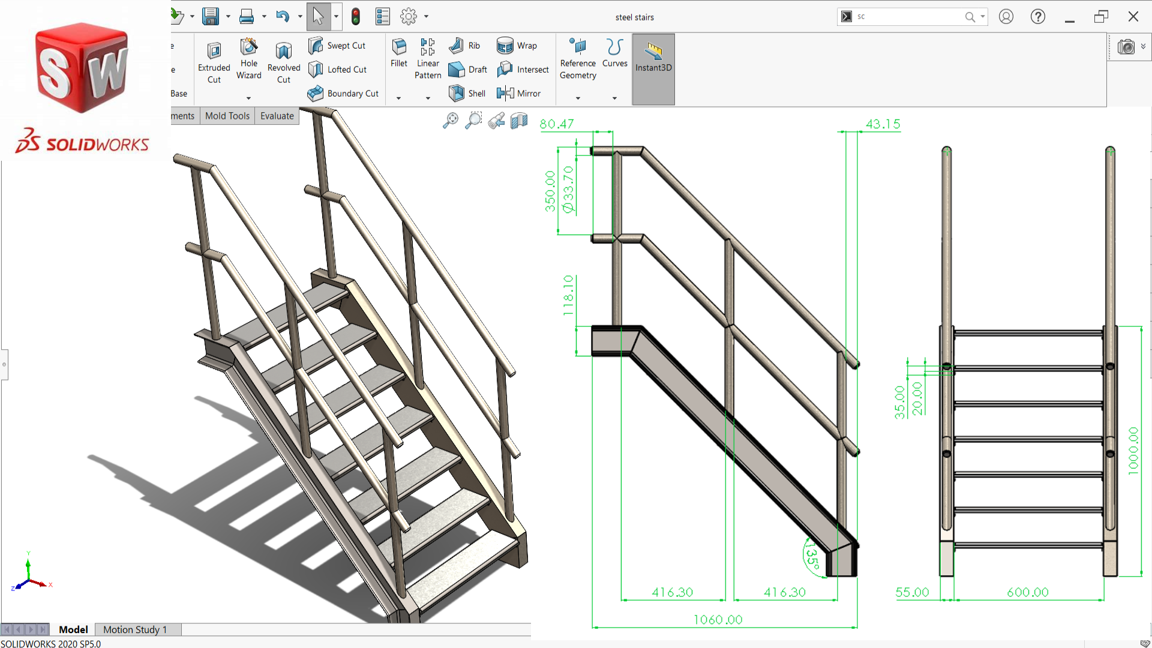Open the Wrap feature

pyautogui.click(x=517, y=46)
